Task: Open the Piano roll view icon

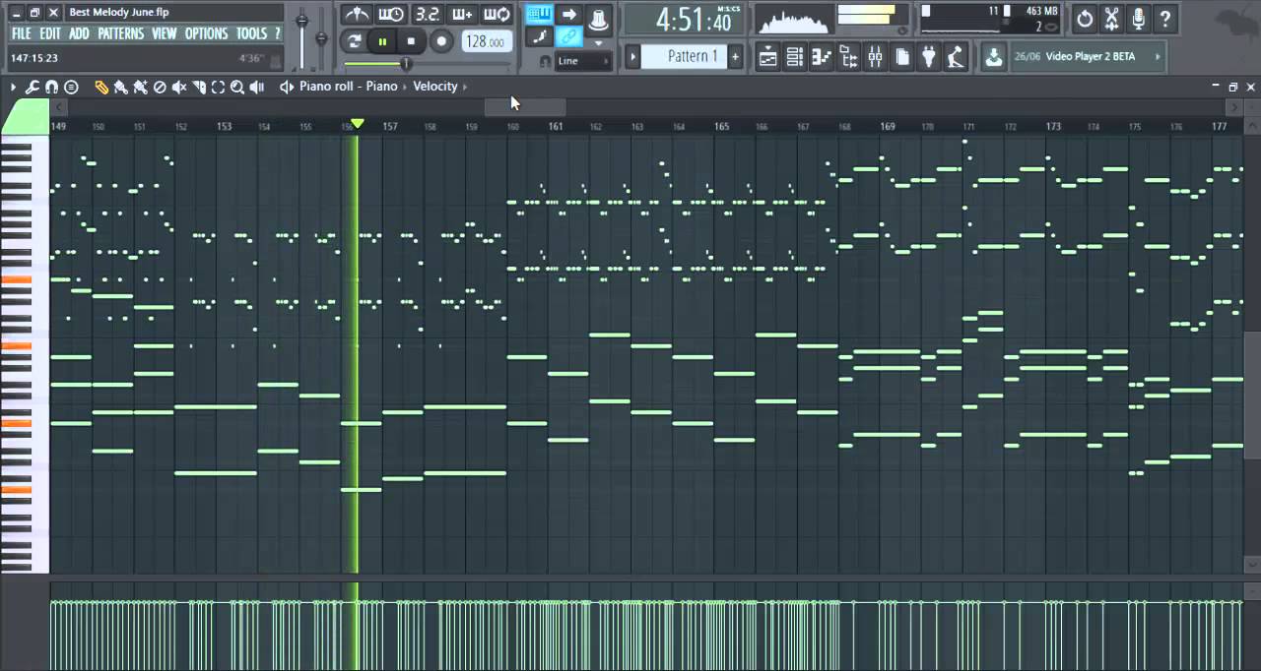Action: click(x=821, y=57)
